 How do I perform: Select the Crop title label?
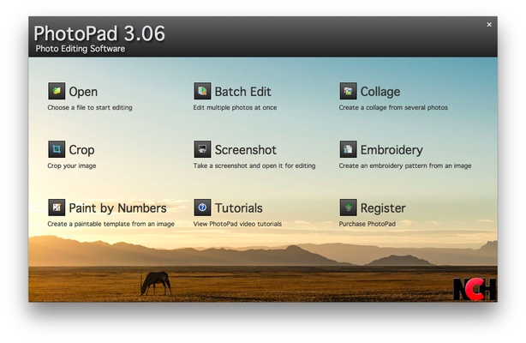[81, 150]
